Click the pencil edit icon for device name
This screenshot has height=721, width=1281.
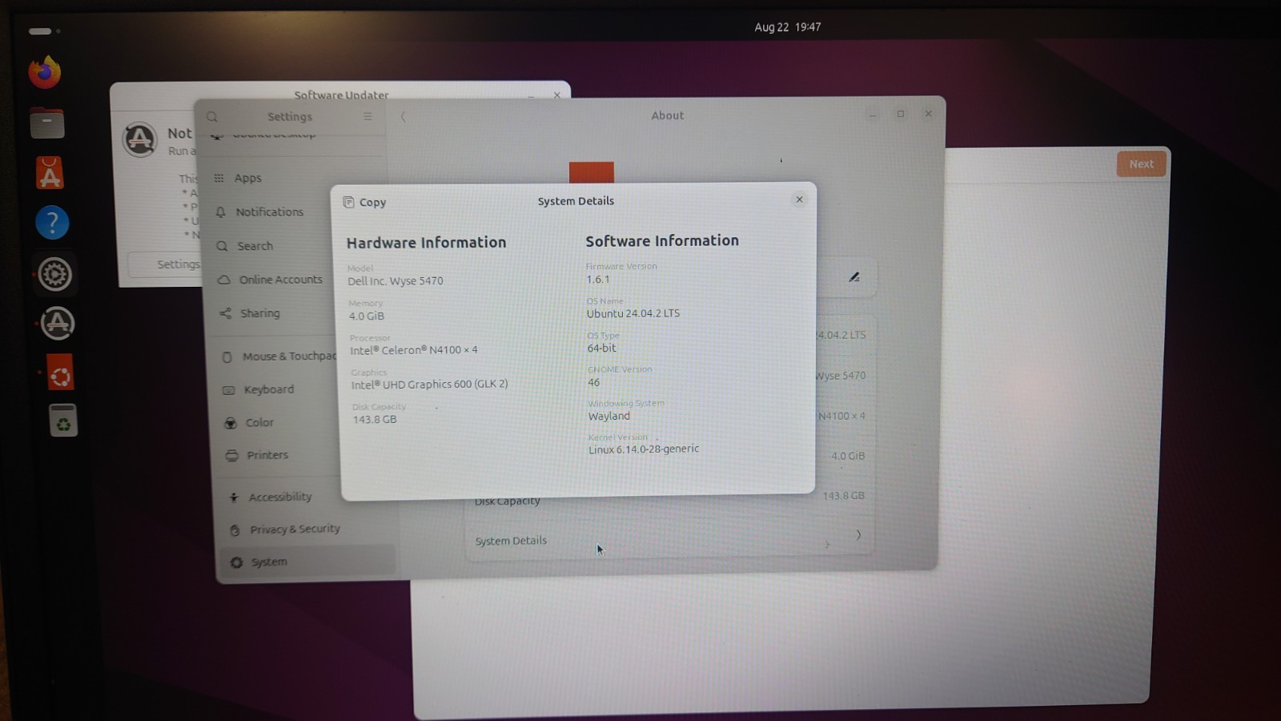click(x=854, y=277)
